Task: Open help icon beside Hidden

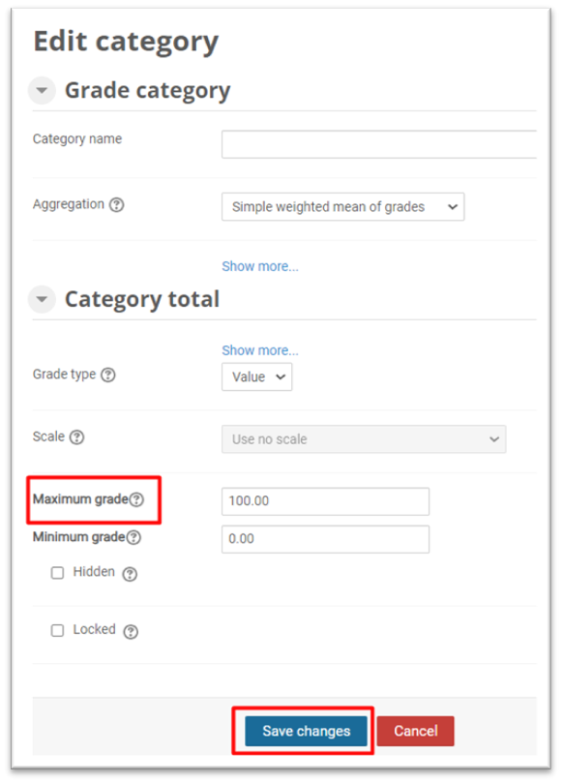Action: (130, 574)
